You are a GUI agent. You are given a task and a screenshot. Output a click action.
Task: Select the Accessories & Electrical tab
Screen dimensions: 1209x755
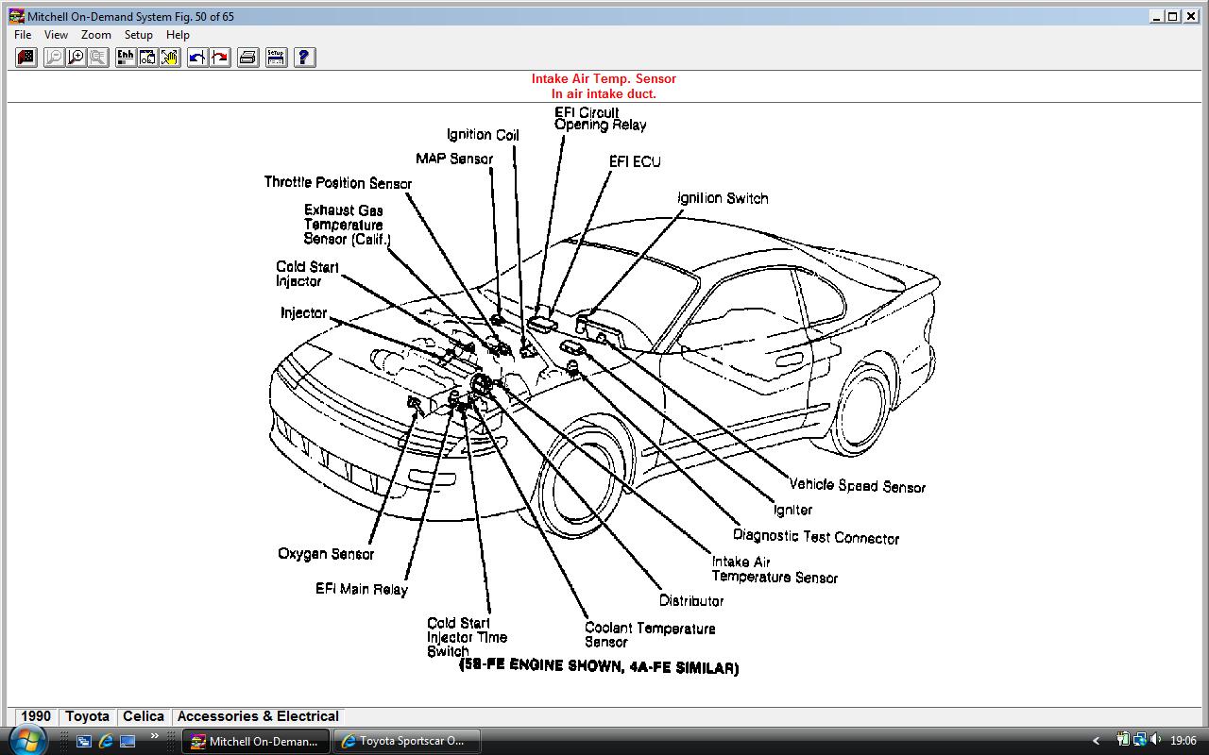258,716
